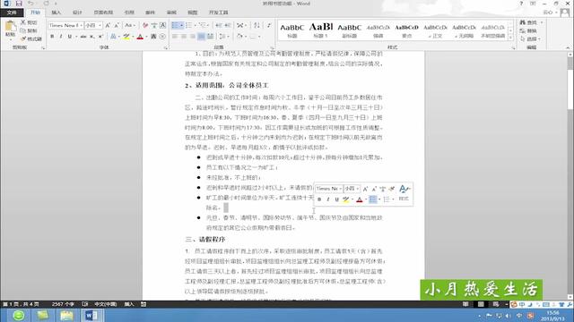
Task: Switch to the Developer (开发工具) tab
Action: pyautogui.click(x=218, y=13)
